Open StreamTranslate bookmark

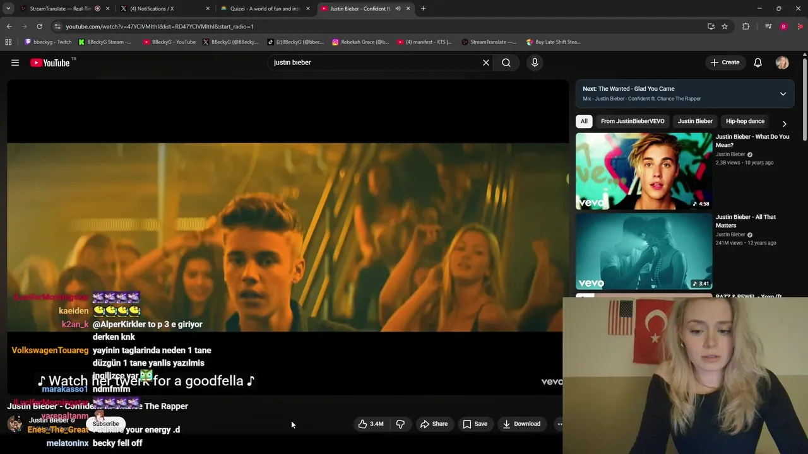coord(489,42)
